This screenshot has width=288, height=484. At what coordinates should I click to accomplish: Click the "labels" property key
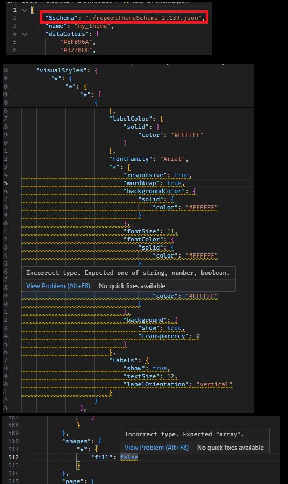(123, 360)
